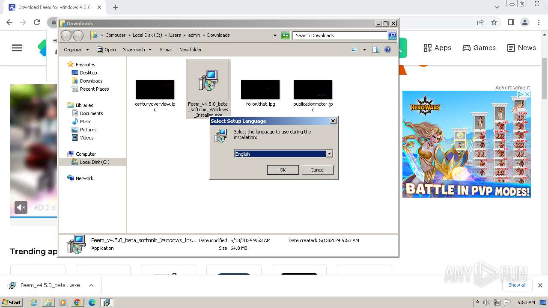This screenshot has width=548, height=308.
Task: Select the centuryoverview.jpg thumbnail
Action: (x=155, y=89)
